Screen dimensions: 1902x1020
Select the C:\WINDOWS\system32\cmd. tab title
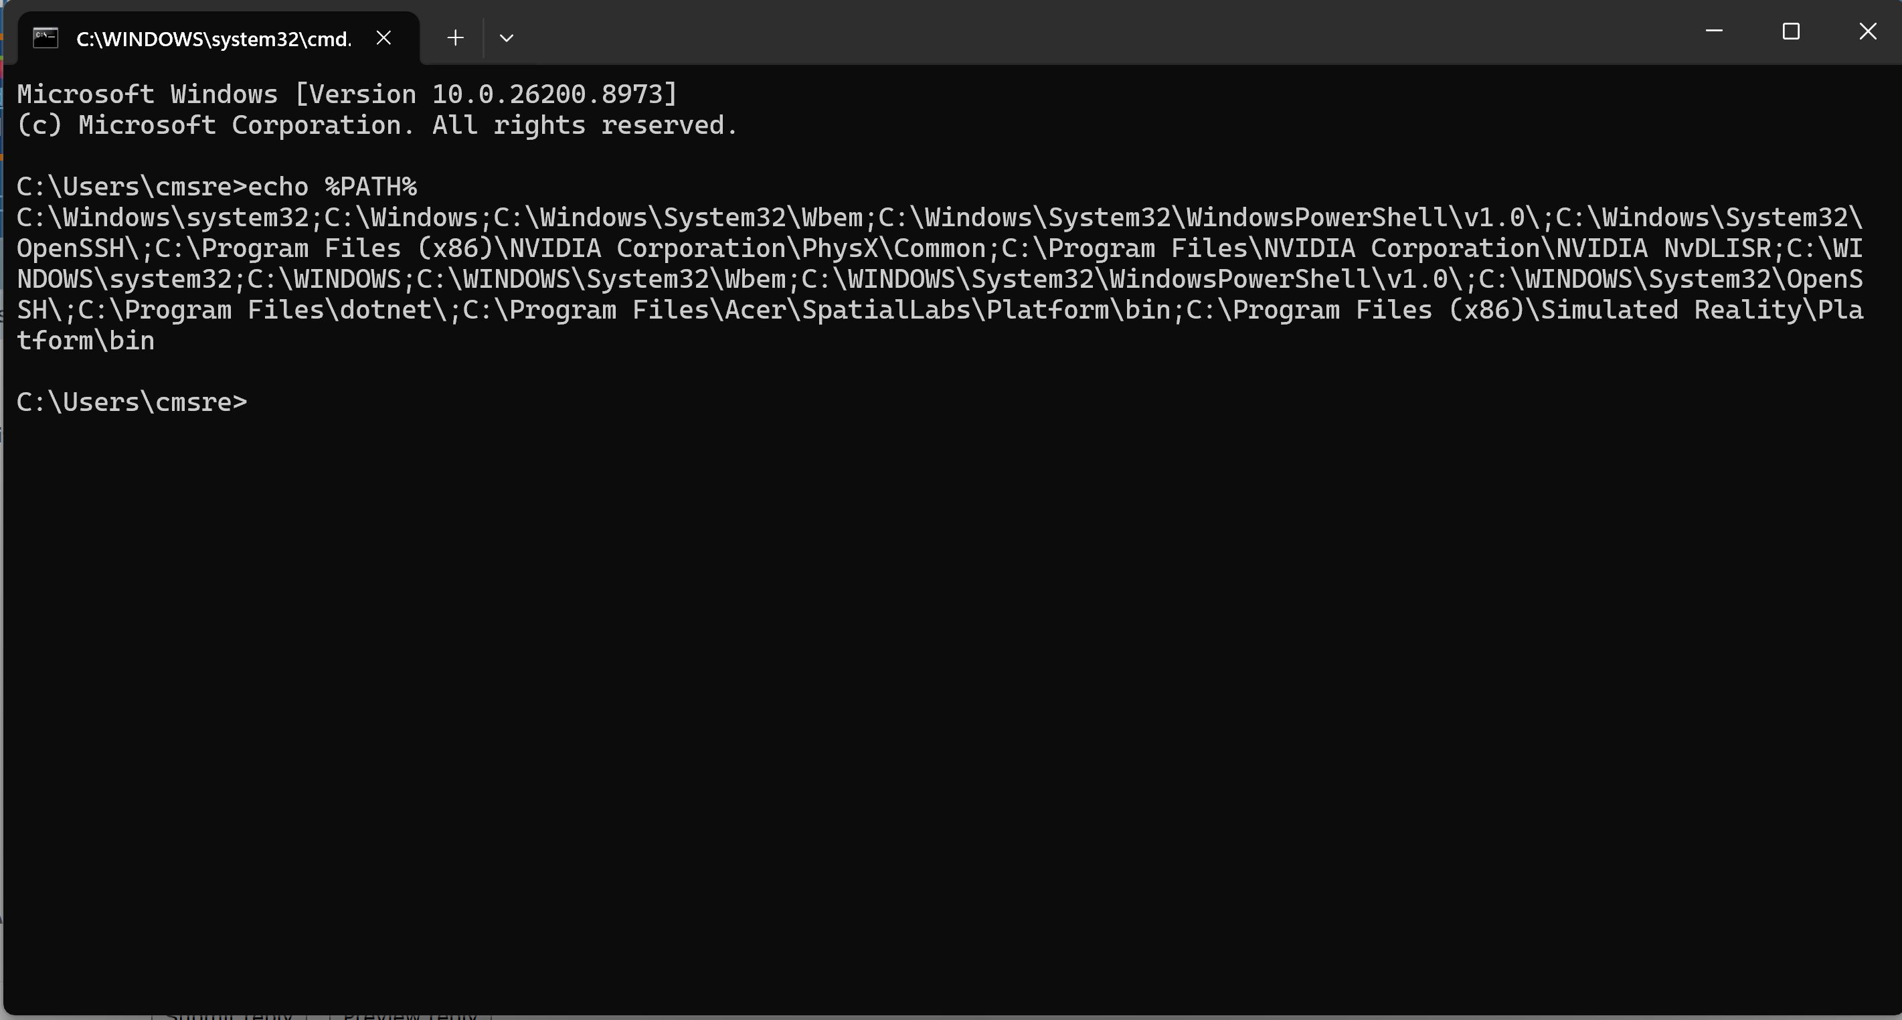point(214,39)
